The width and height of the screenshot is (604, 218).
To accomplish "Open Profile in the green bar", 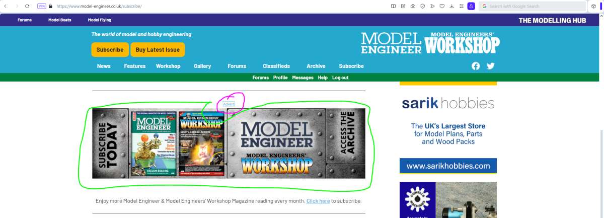I will coord(280,78).
